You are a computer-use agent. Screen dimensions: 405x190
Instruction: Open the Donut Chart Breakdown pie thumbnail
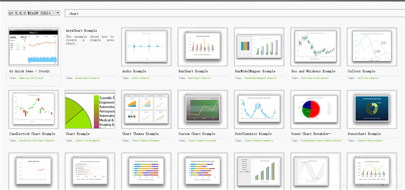[315, 110]
